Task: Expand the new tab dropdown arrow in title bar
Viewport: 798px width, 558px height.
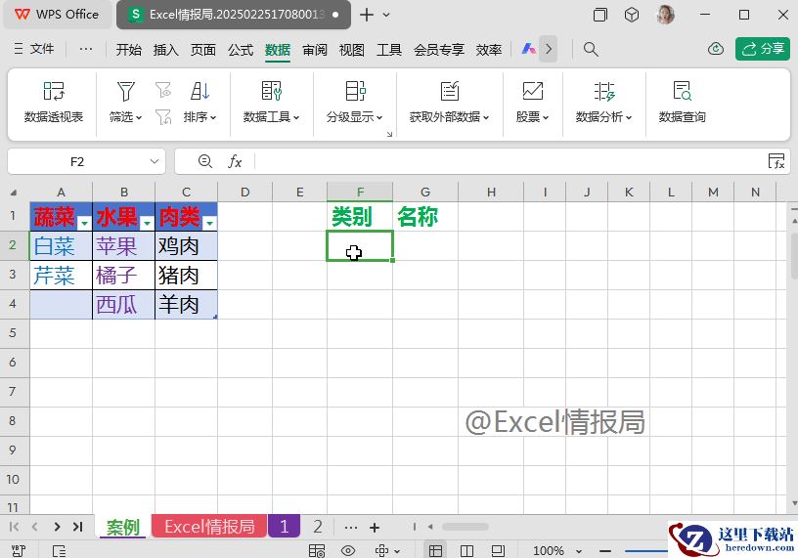Action: point(386,15)
